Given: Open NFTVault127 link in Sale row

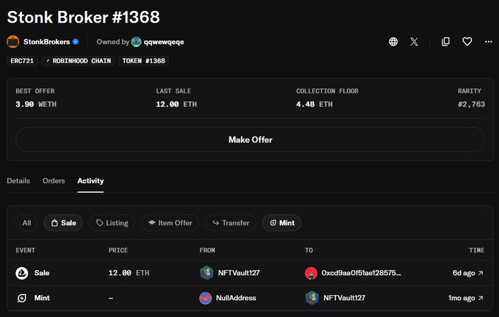Looking at the screenshot, I should [x=238, y=273].
